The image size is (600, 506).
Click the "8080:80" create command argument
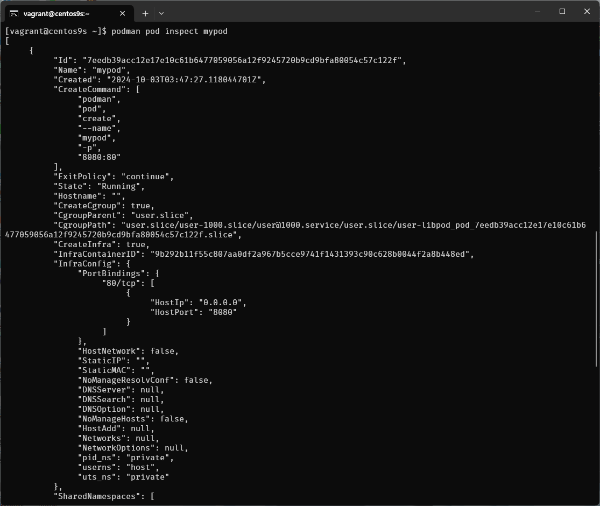[x=99, y=157]
